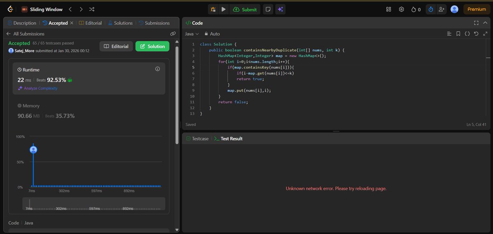Click the 92.53% runtime beats value
The image size is (493, 234).
coord(57,80)
